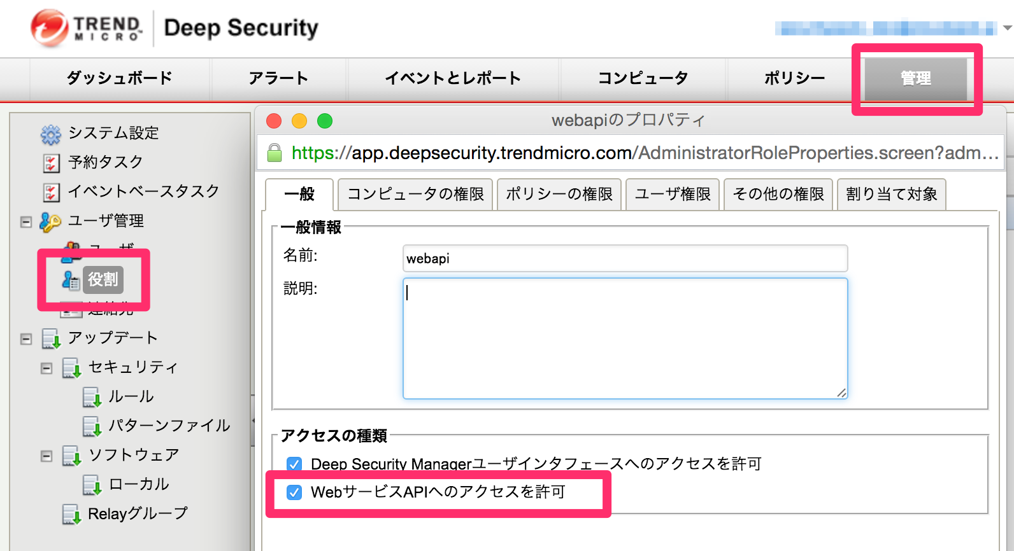Click the 名前 field containing webapi
Viewport: 1014px width, 551px height.
(x=625, y=258)
